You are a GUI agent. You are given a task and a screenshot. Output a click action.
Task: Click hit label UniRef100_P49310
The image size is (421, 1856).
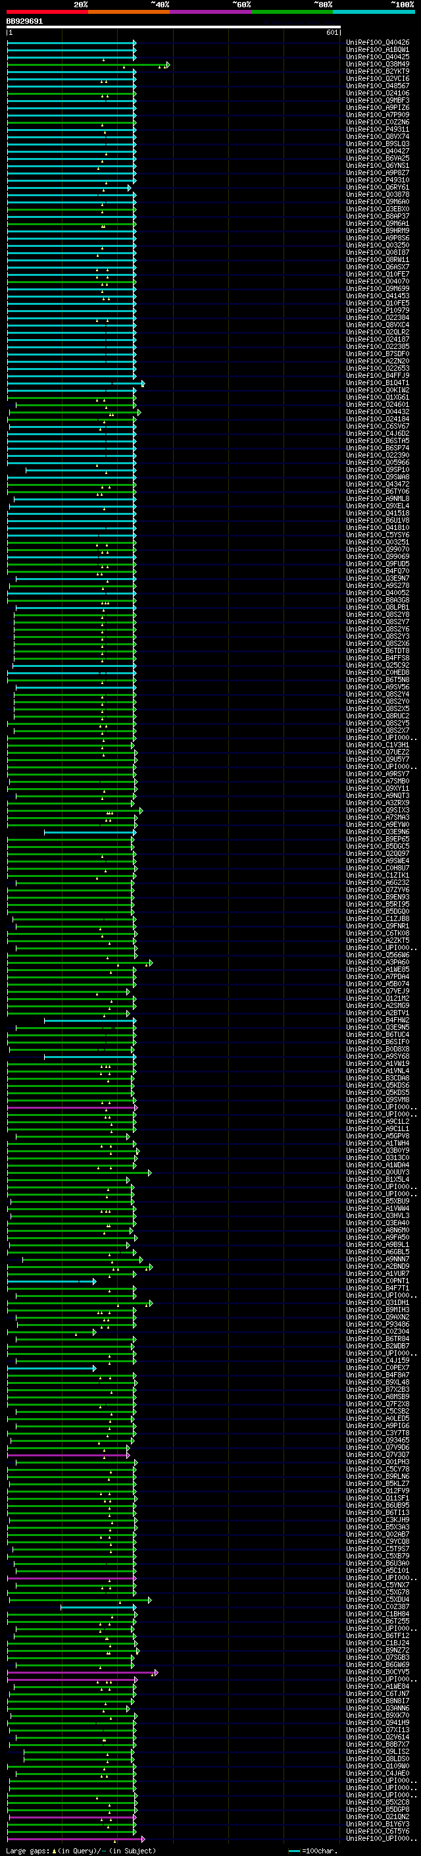click(x=378, y=180)
